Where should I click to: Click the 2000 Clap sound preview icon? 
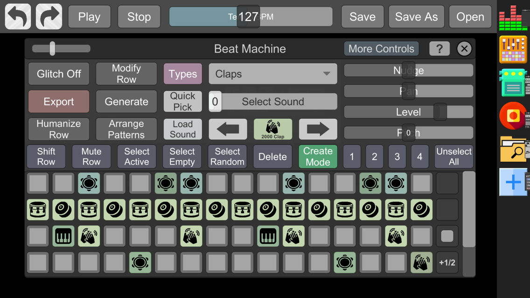click(273, 129)
